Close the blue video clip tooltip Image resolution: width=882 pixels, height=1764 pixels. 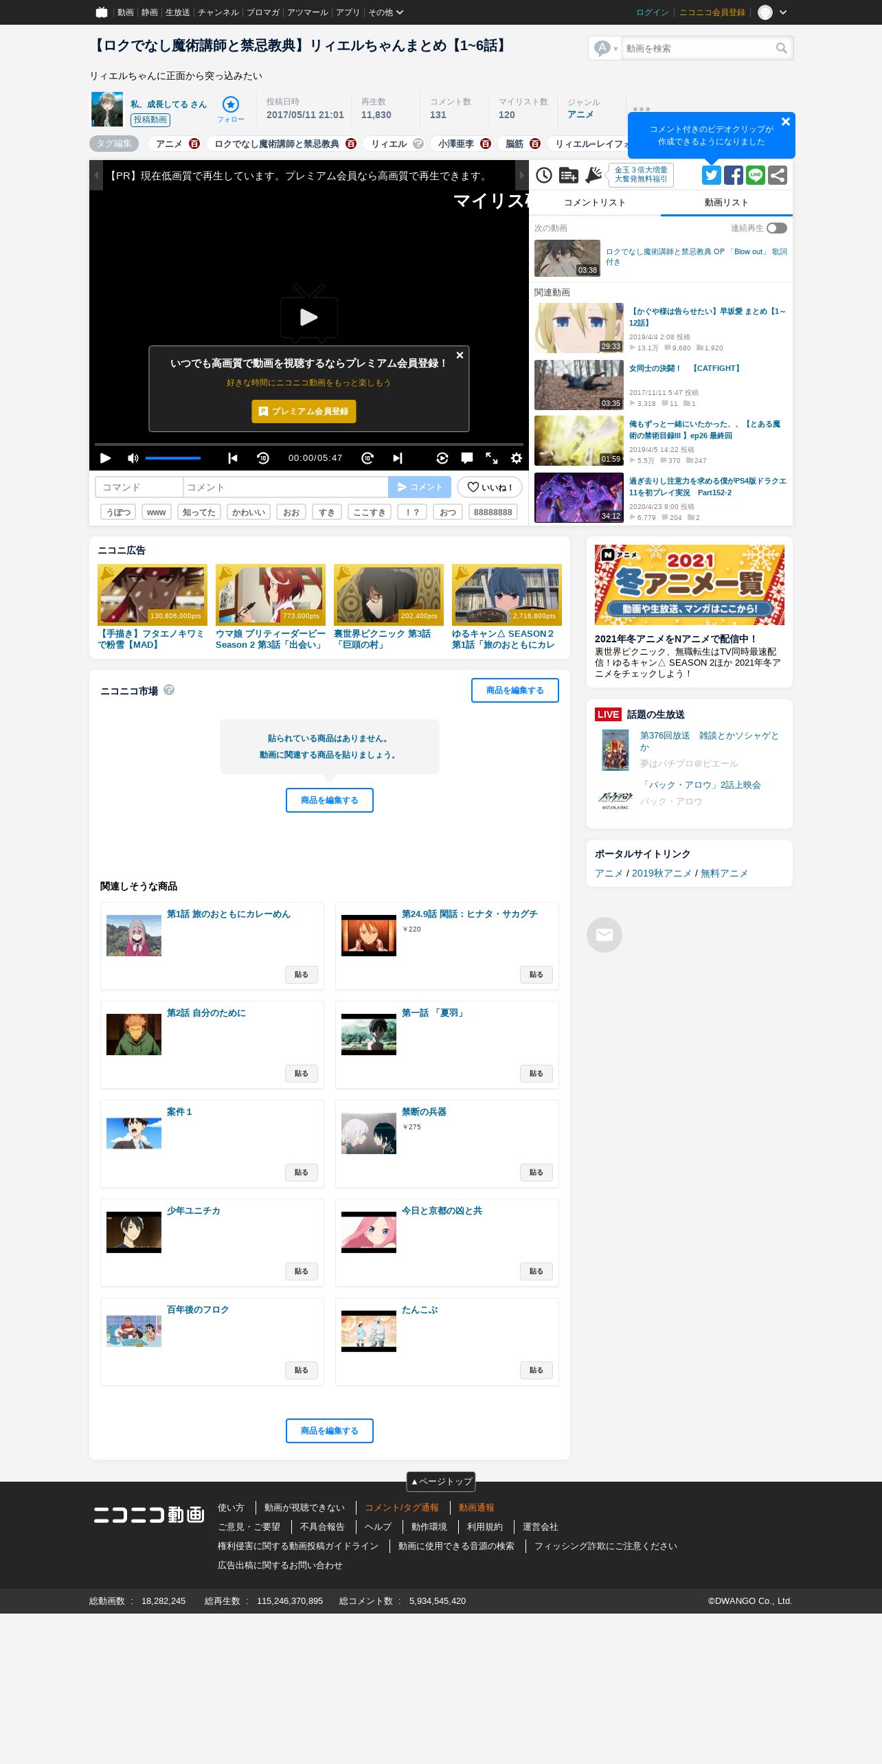coord(786,122)
